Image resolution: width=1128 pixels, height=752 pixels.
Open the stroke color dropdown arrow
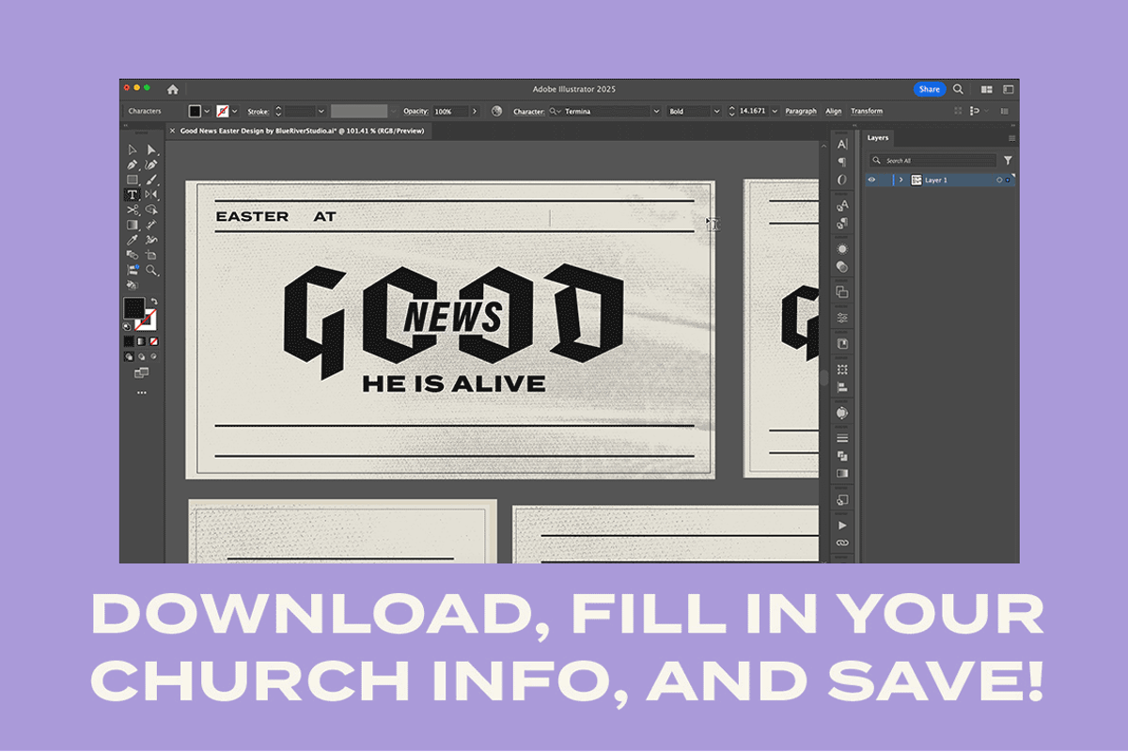pyautogui.click(x=235, y=111)
